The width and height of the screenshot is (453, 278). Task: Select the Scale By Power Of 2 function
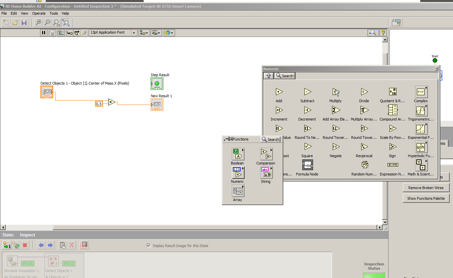(393, 129)
